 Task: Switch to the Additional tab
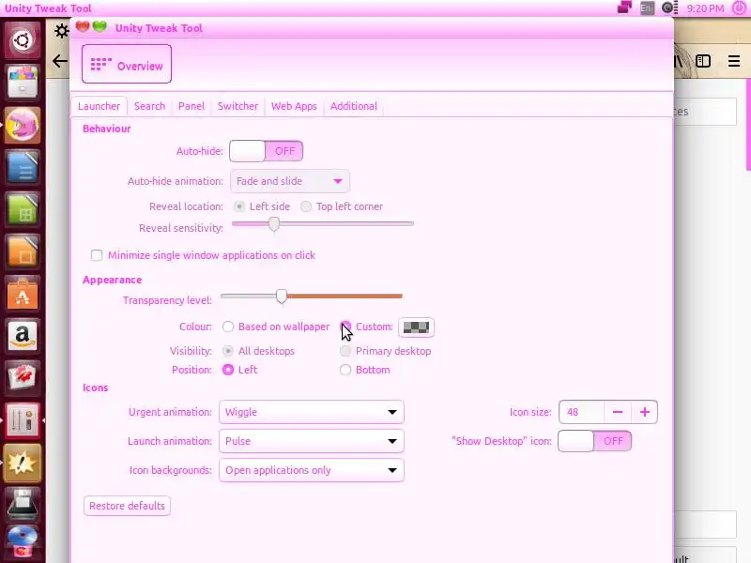[x=354, y=106]
